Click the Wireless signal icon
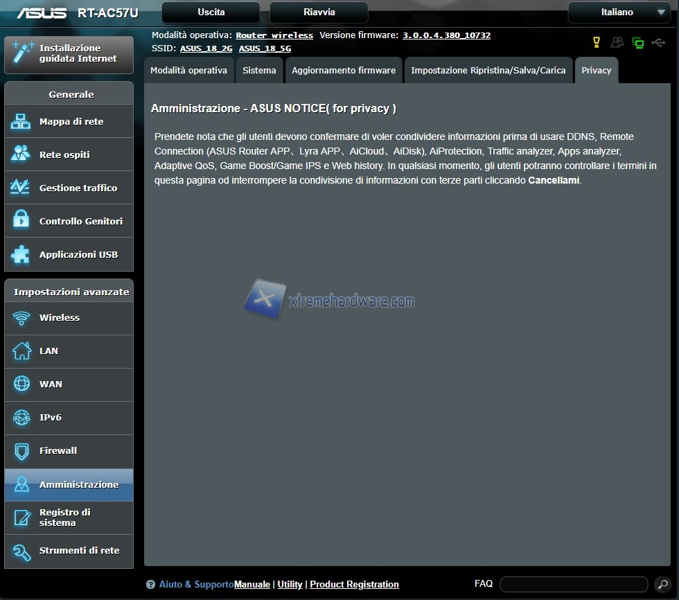Screen dimensions: 679x600 (x=21, y=318)
